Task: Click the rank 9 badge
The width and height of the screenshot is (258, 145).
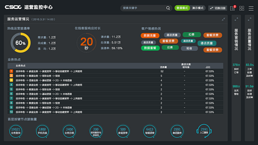Action: coord(11,107)
